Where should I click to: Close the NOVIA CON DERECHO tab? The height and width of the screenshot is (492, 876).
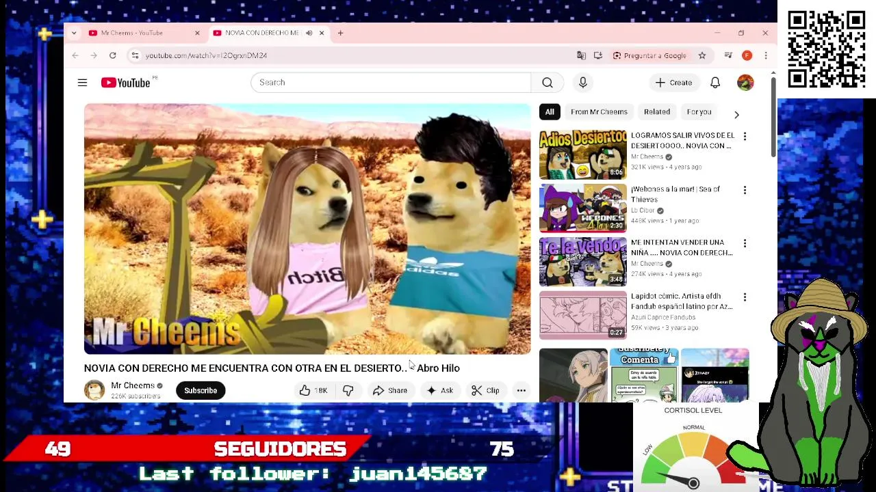tap(322, 33)
